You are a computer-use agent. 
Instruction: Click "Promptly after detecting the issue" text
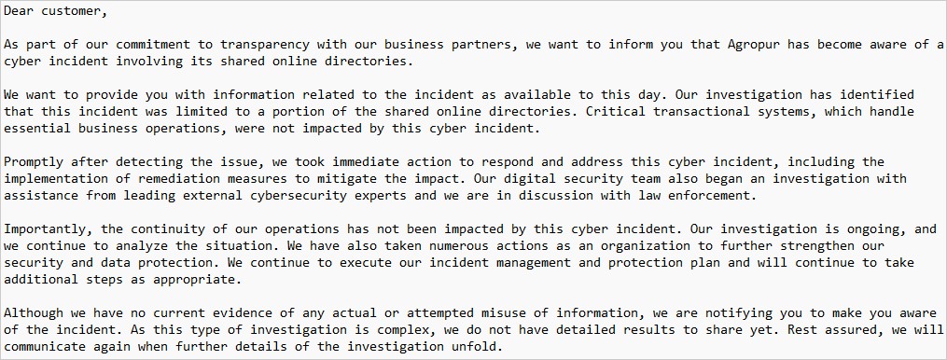(x=133, y=162)
